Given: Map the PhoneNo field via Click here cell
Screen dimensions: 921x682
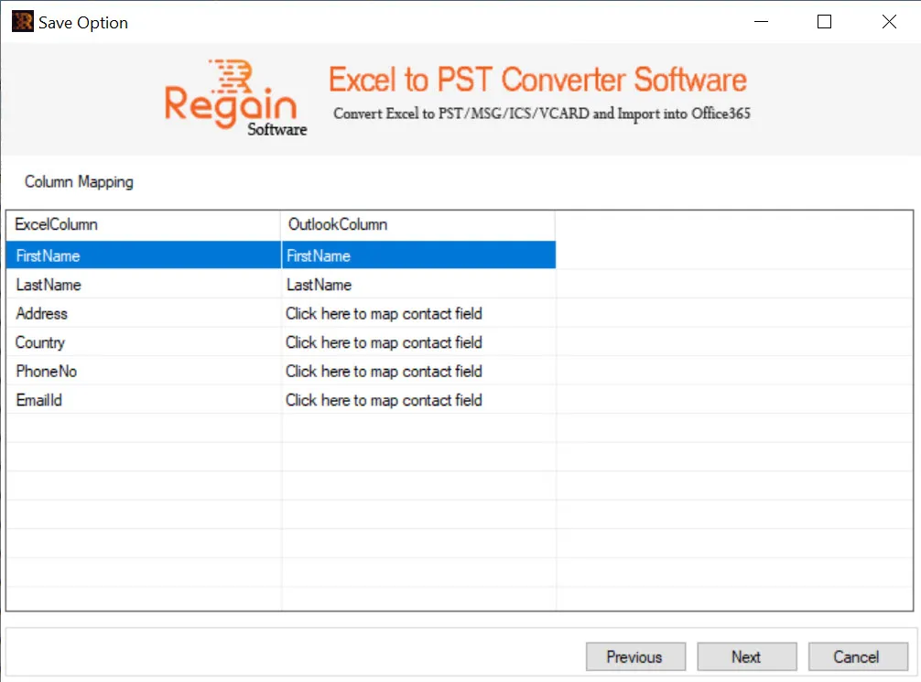Looking at the screenshot, I should coord(418,371).
